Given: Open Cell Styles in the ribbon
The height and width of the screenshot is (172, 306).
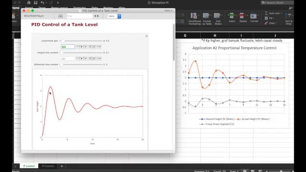Looking at the screenshot, I should [x=218, y=19].
